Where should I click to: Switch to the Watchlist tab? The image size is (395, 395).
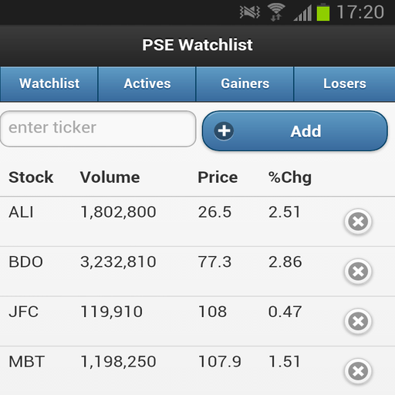click(x=49, y=84)
